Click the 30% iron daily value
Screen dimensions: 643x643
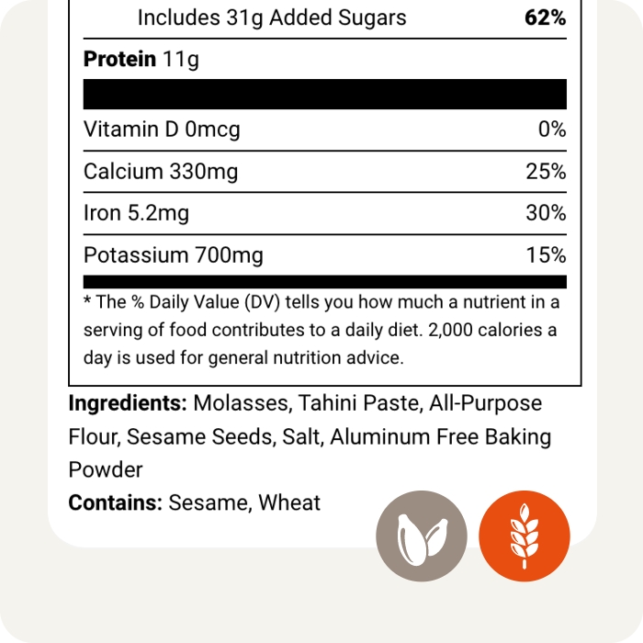point(547,214)
